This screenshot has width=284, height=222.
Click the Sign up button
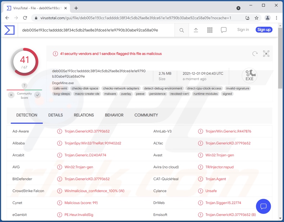[264, 30]
